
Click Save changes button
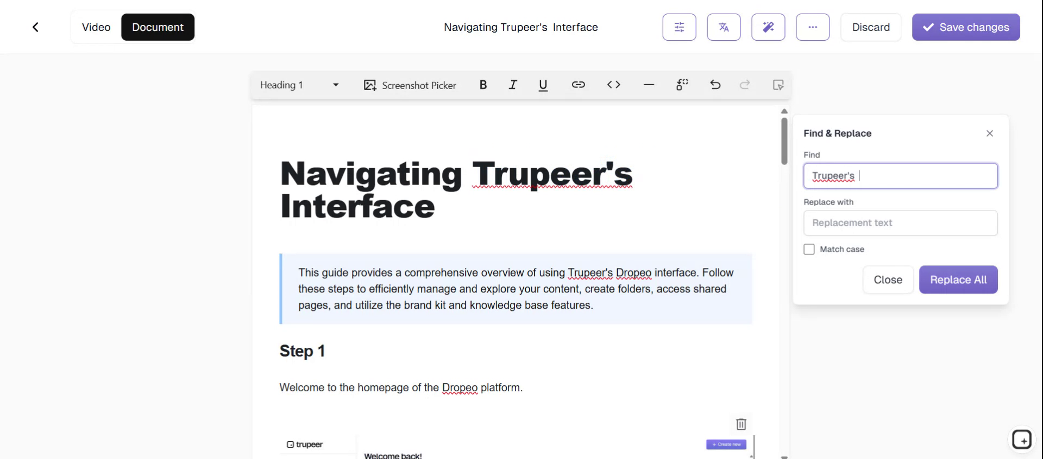[x=965, y=27]
